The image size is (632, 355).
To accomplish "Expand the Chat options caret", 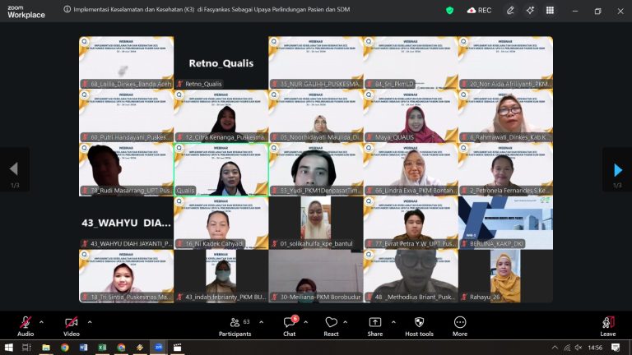I will click(x=305, y=322).
